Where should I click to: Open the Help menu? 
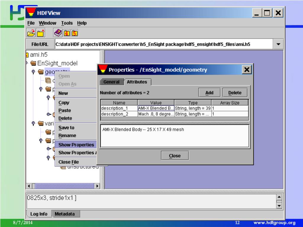(x=82, y=23)
